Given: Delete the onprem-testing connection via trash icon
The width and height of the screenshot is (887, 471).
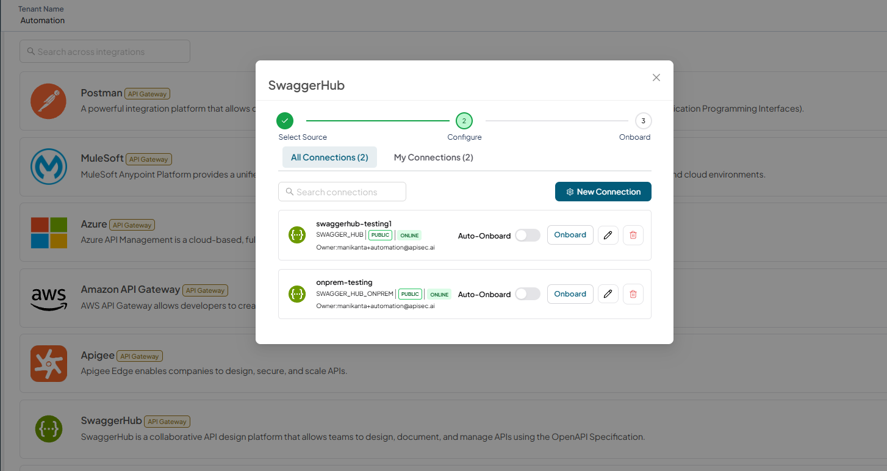Looking at the screenshot, I should click(x=633, y=294).
